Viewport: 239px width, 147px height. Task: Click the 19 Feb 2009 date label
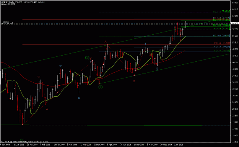coord(59,145)
